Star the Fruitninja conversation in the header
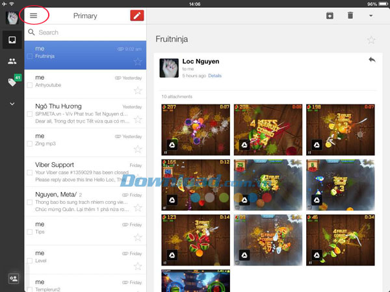This screenshot has width=390, height=292. pos(371,40)
